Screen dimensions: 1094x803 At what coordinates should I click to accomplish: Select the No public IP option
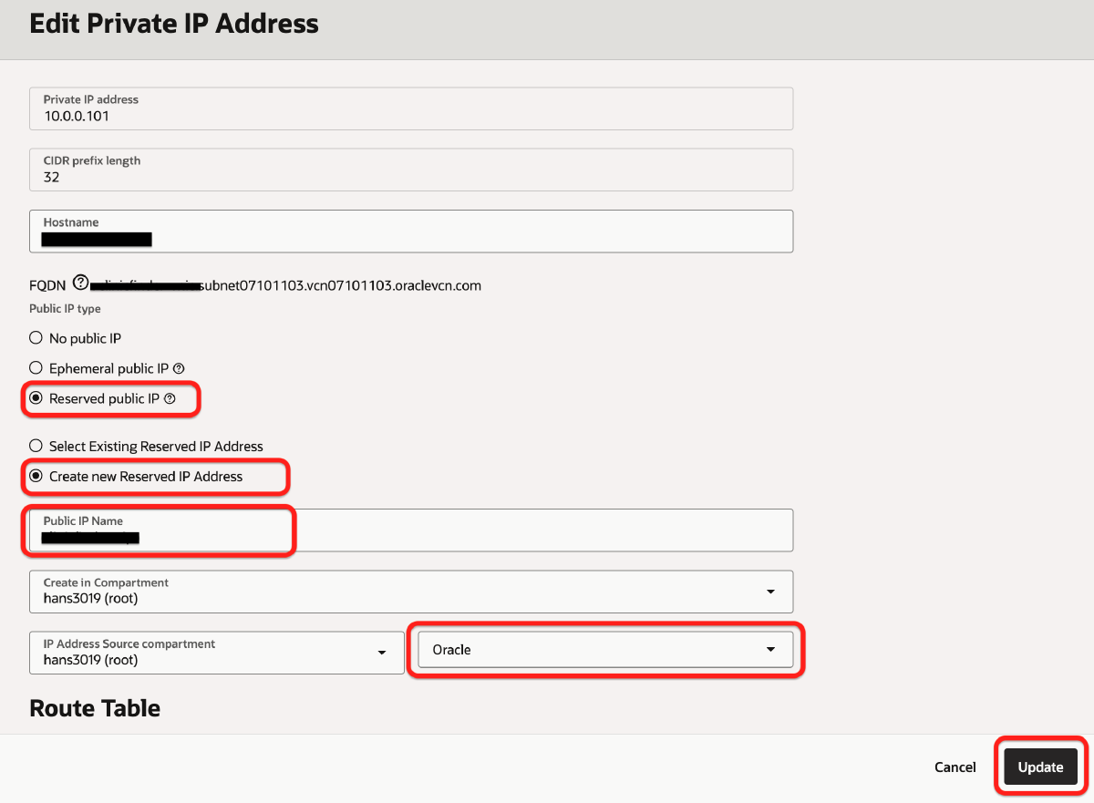click(x=36, y=338)
